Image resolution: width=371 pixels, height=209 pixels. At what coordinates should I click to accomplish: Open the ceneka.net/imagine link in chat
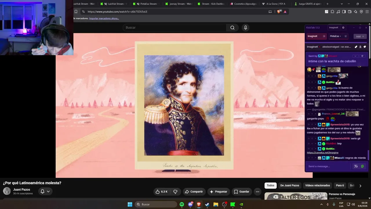click(x=323, y=153)
